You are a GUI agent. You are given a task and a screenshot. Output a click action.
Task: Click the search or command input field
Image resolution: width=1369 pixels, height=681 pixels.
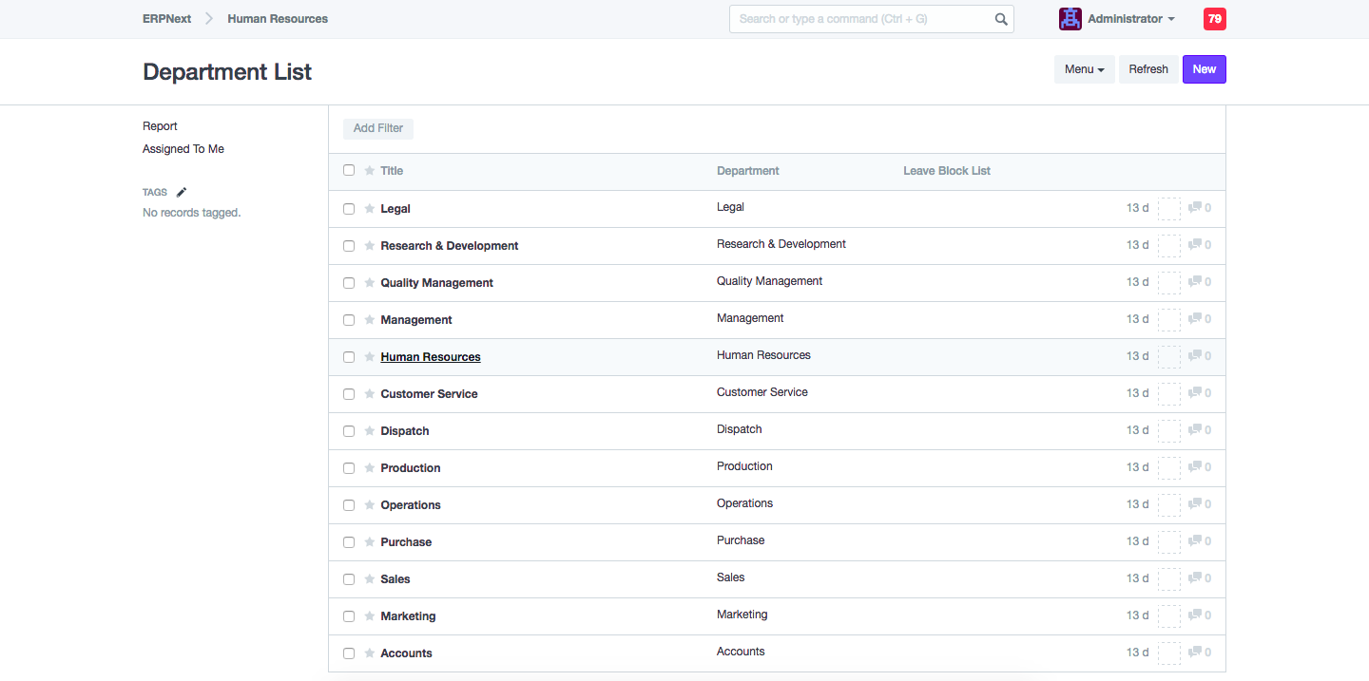click(x=860, y=19)
